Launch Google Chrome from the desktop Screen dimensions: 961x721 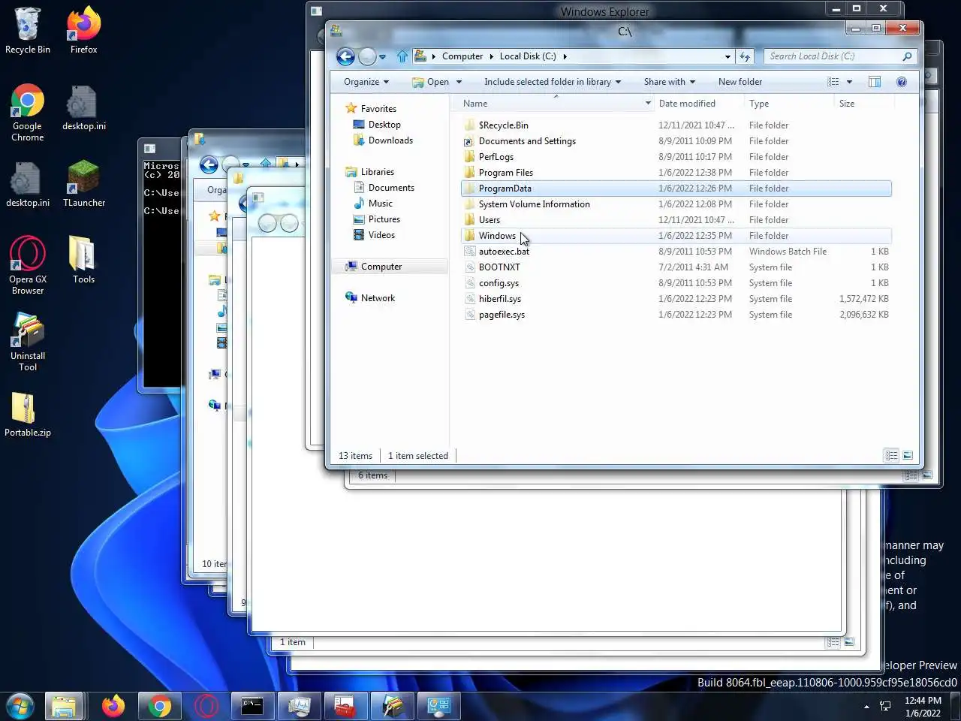click(28, 113)
